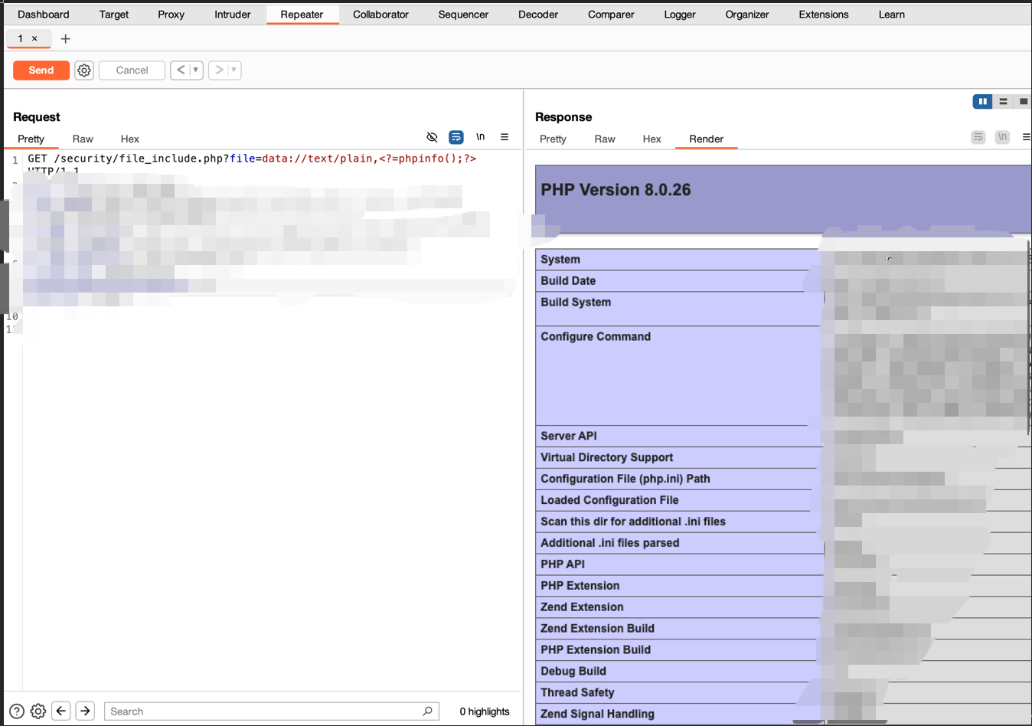This screenshot has width=1032, height=726.
Task: Go to next search match arrow
Action: [86, 711]
